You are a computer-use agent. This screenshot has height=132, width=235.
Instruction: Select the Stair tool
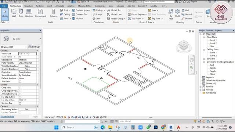coord(97,19)
